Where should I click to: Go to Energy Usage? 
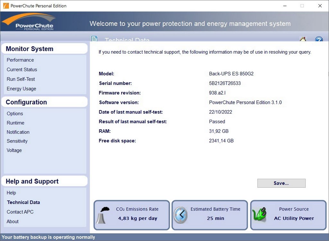pyautogui.click(x=22, y=89)
